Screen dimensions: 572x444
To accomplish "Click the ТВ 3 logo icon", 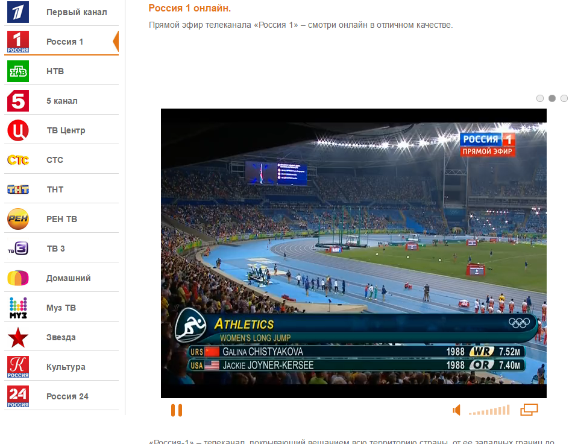I will (18, 249).
